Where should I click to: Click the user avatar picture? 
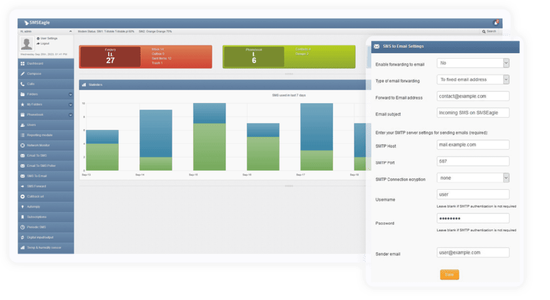27,43
